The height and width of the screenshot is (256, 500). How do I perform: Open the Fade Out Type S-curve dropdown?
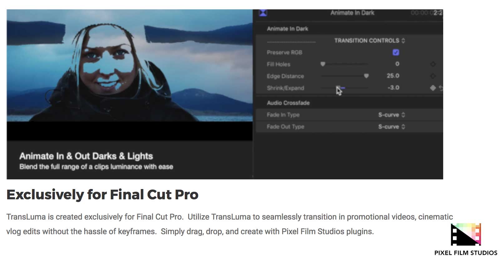(x=392, y=126)
